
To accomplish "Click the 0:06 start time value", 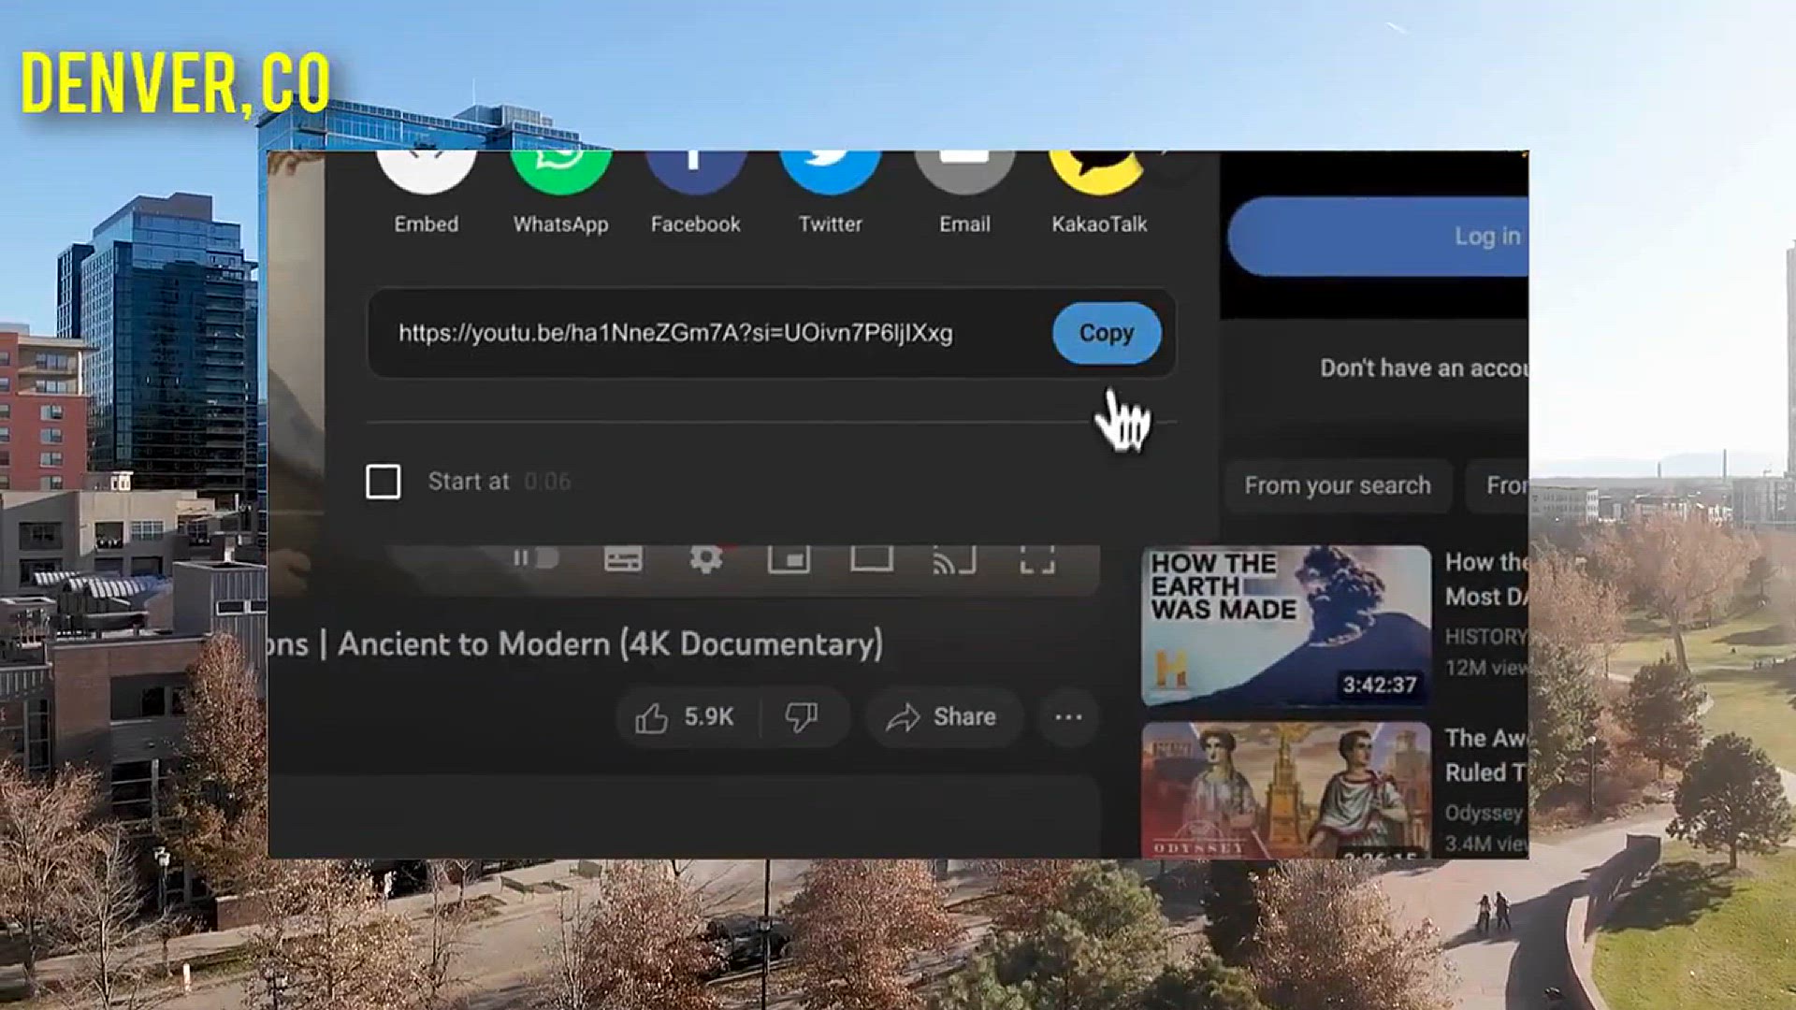I will [x=547, y=482].
